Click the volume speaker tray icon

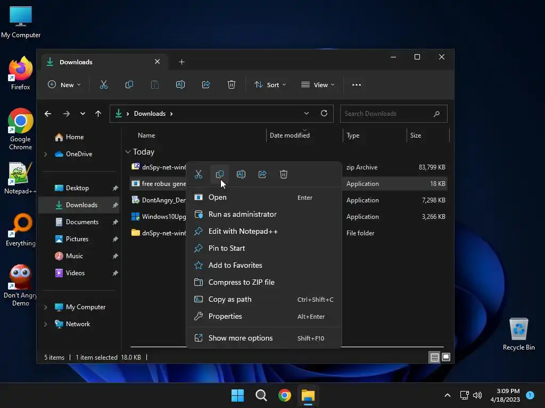pyautogui.click(x=477, y=395)
